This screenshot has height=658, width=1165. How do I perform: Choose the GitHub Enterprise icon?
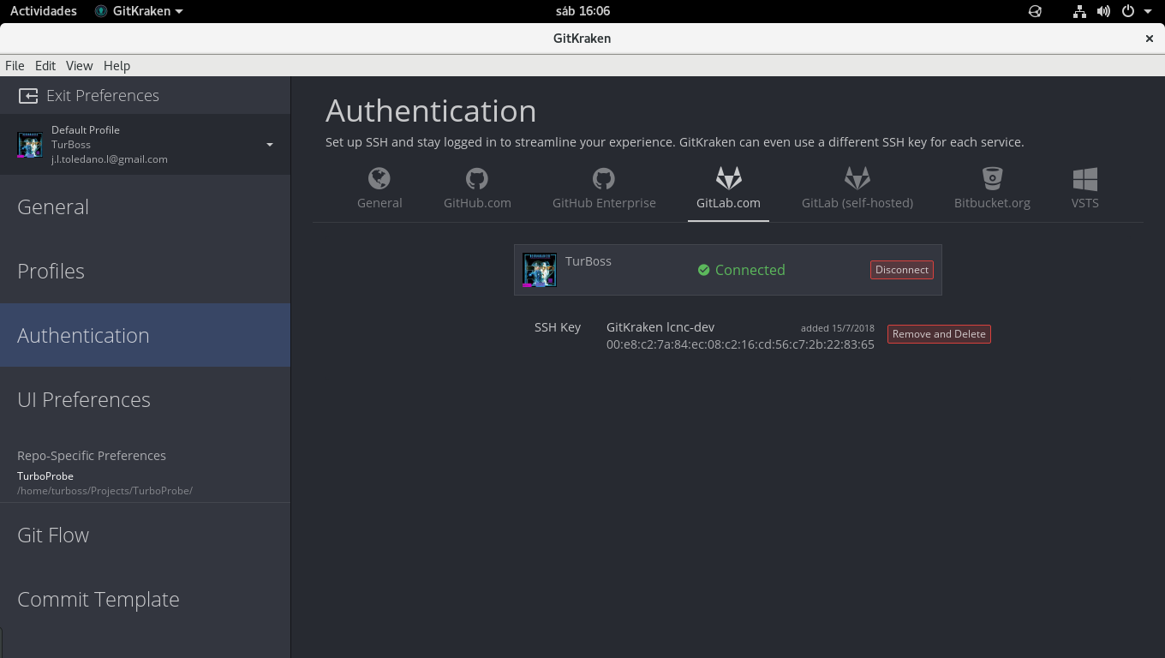coord(604,178)
